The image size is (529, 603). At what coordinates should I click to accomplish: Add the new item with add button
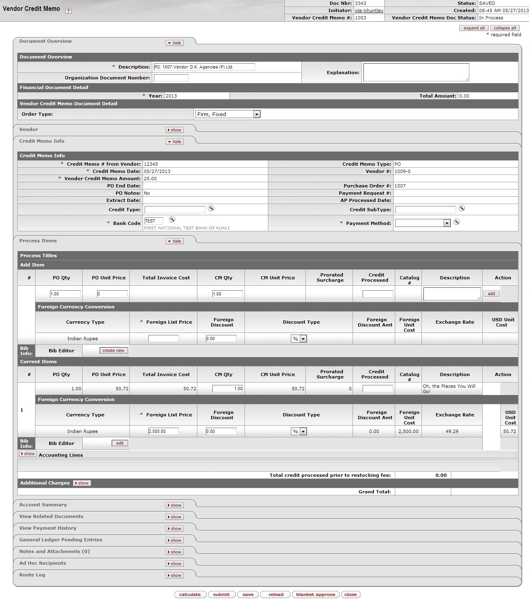[491, 293]
